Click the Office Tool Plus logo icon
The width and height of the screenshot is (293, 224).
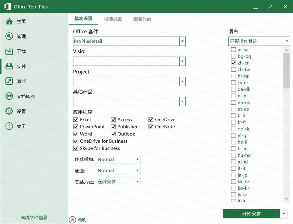8,6
